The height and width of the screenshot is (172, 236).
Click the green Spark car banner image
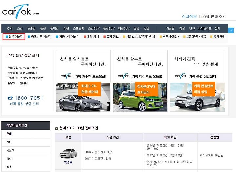tap(140, 97)
